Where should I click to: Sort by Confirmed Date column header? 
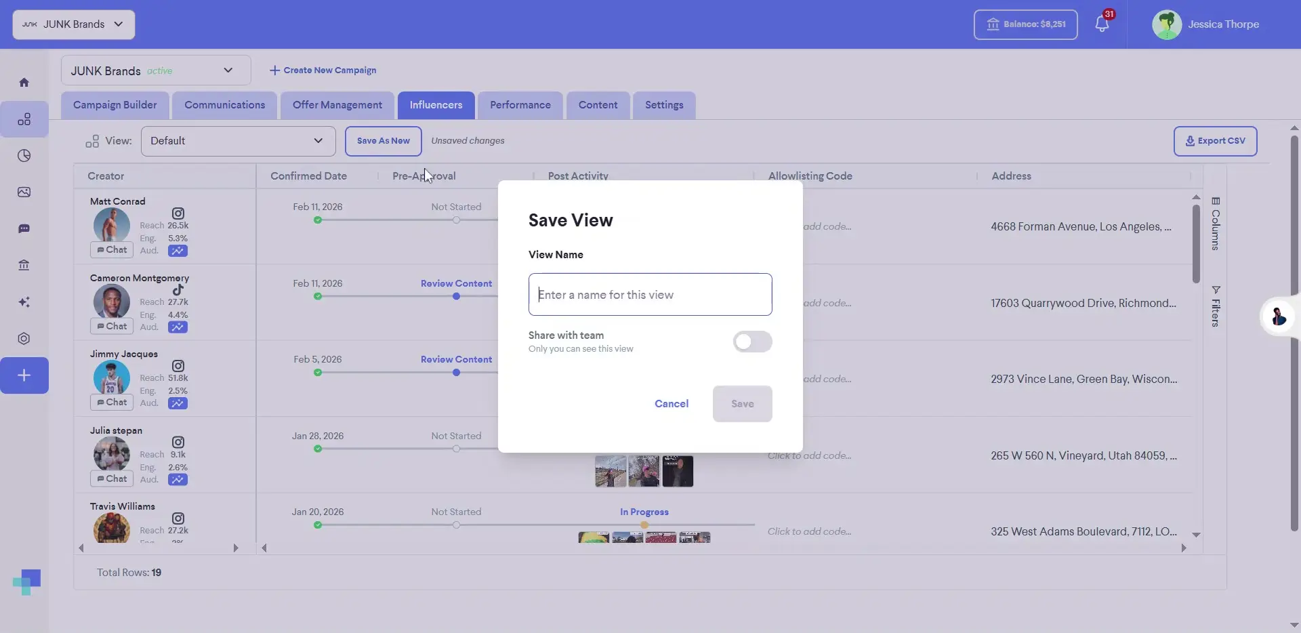coord(308,176)
